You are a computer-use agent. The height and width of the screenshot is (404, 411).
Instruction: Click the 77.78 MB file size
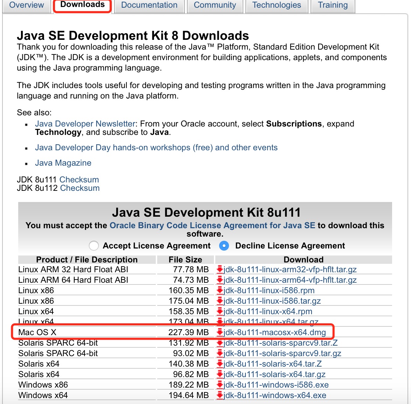191,269
